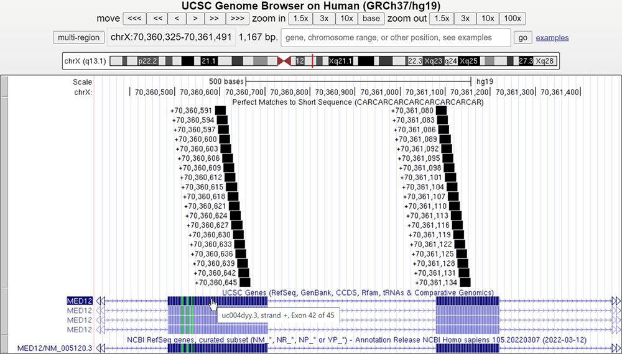Click the gene or position search field
622x354 pixels.
click(x=396, y=37)
